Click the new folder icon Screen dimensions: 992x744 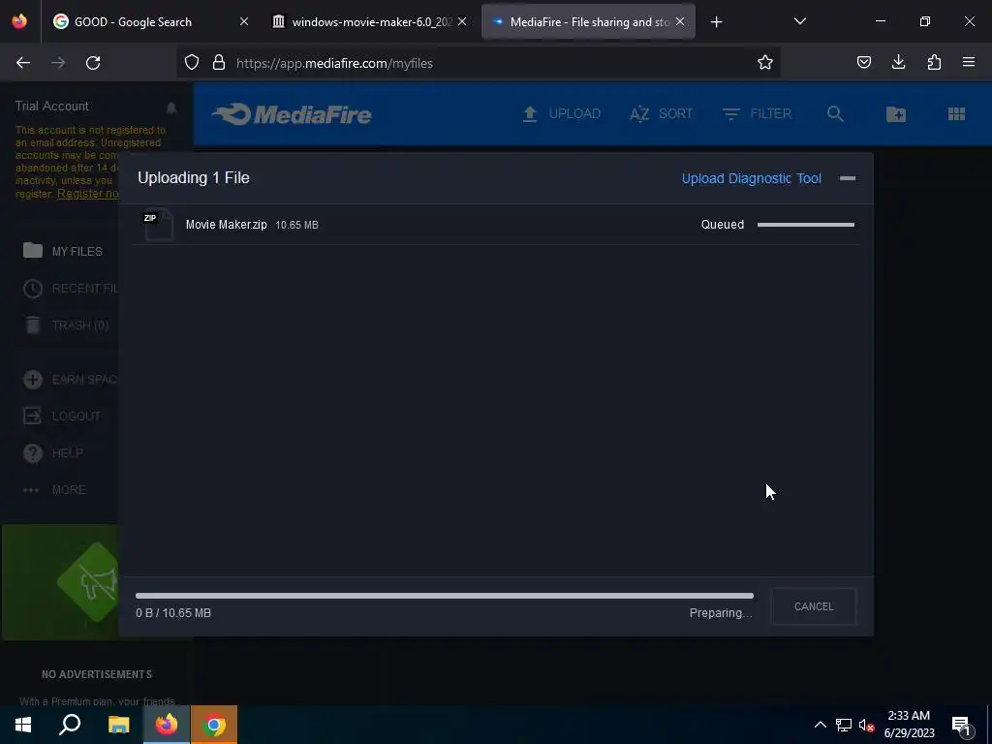pos(896,114)
